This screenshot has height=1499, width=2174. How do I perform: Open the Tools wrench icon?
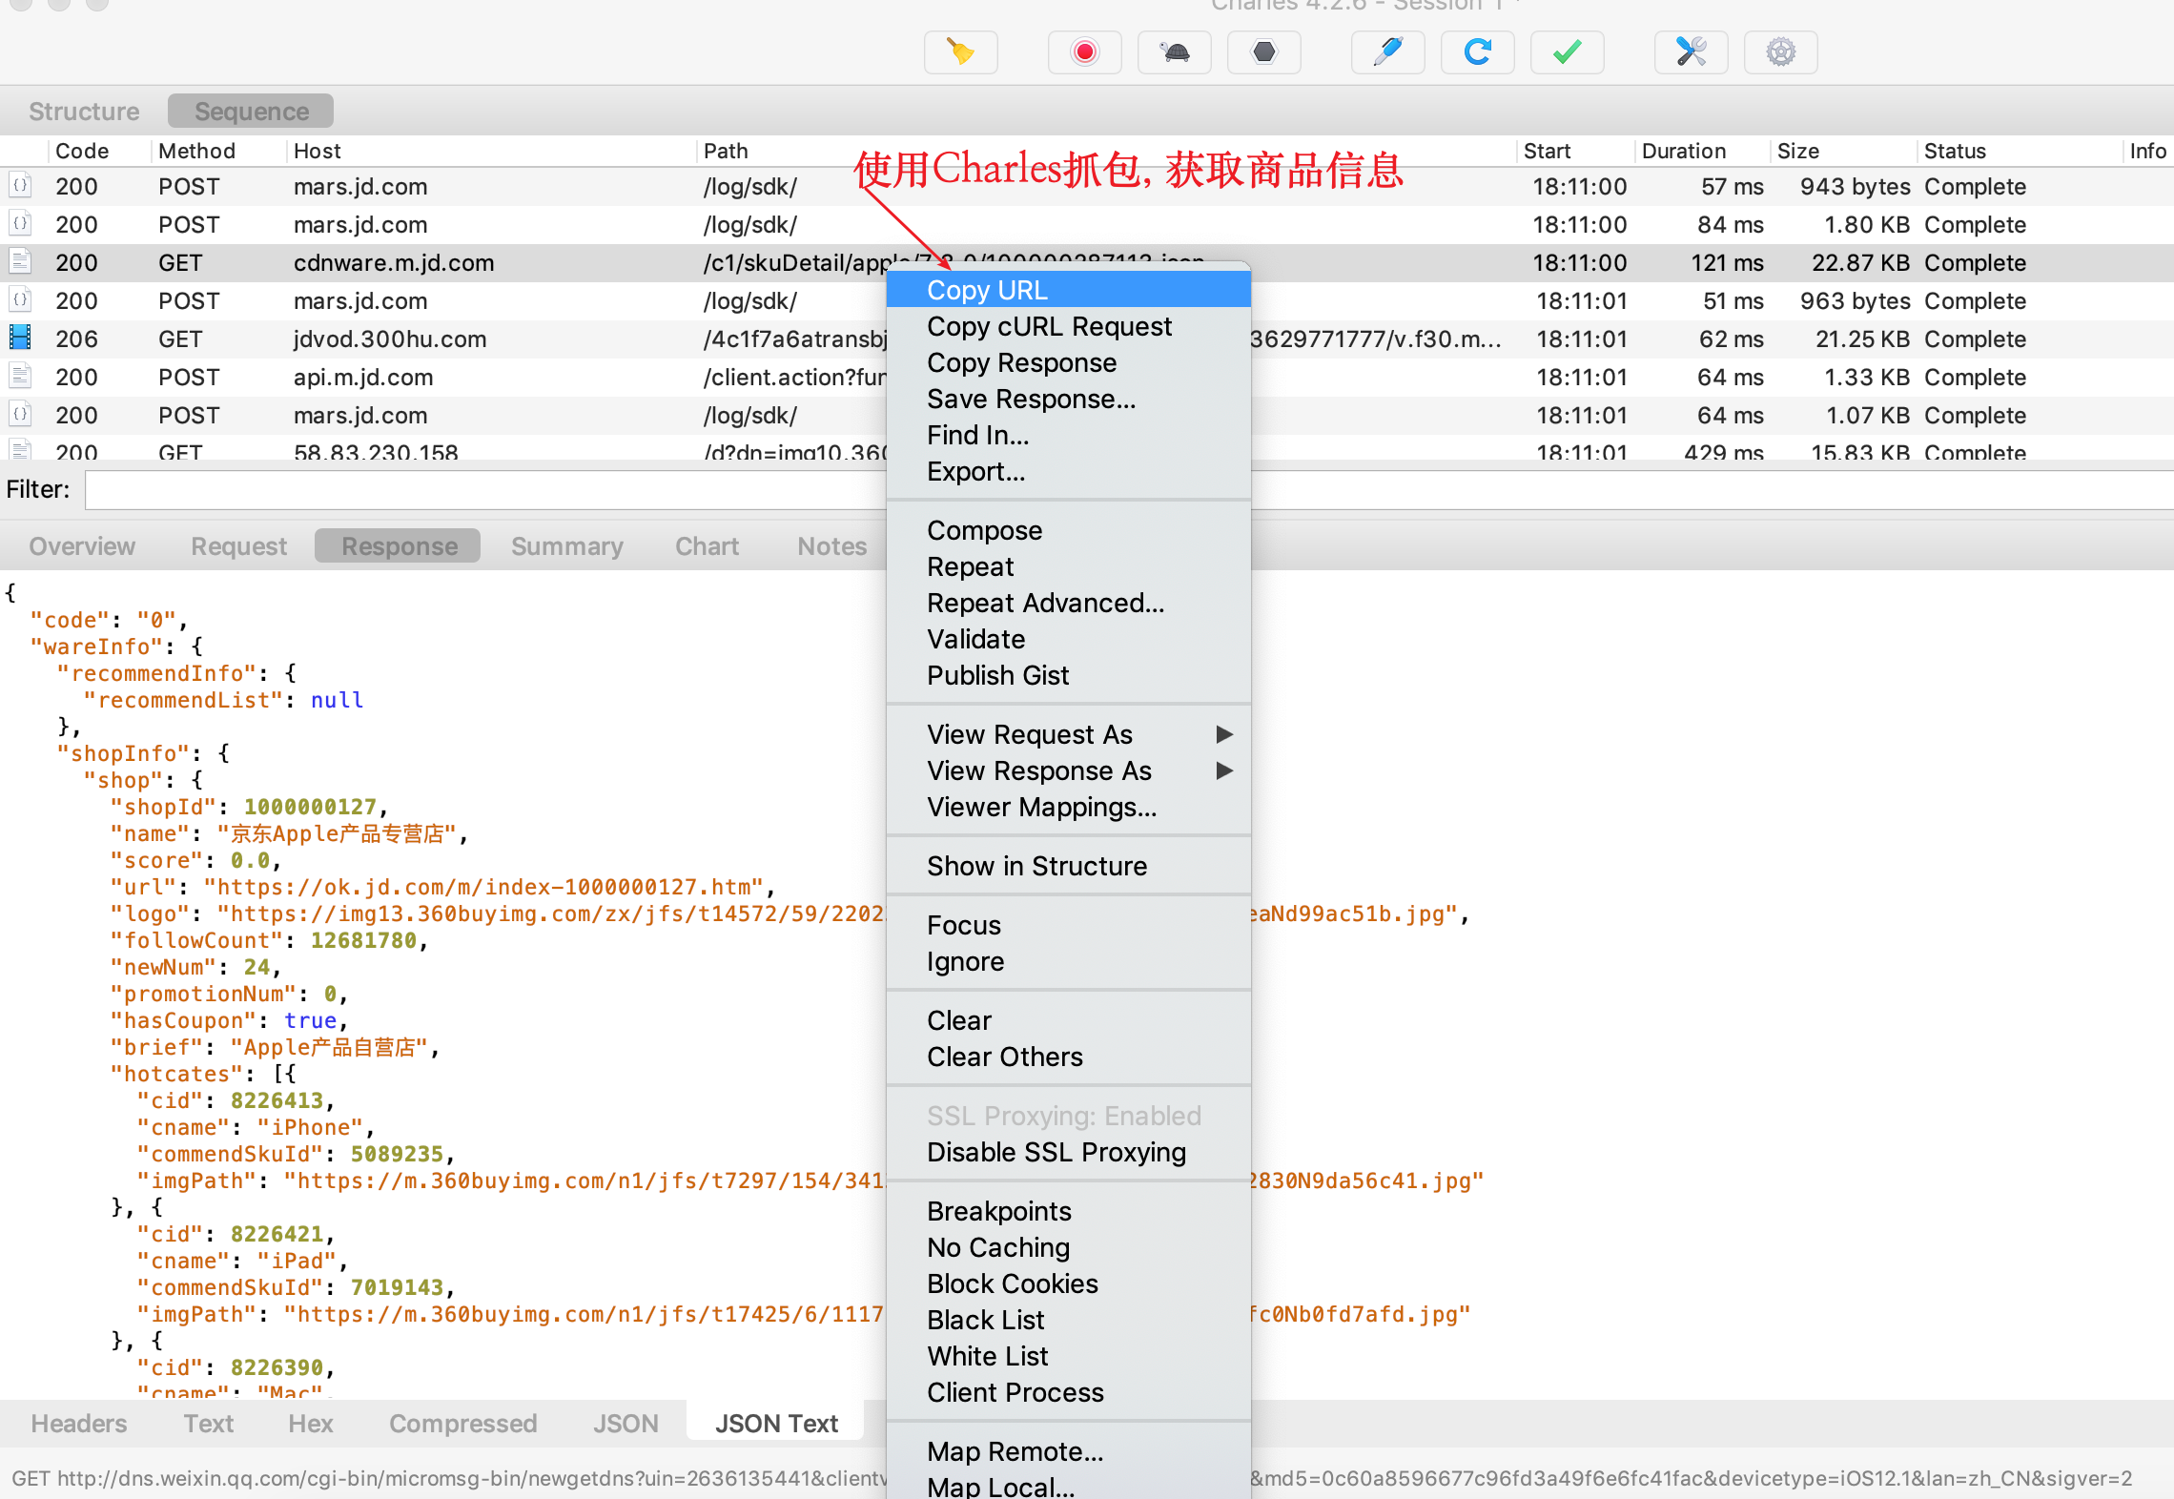pos(1691,51)
